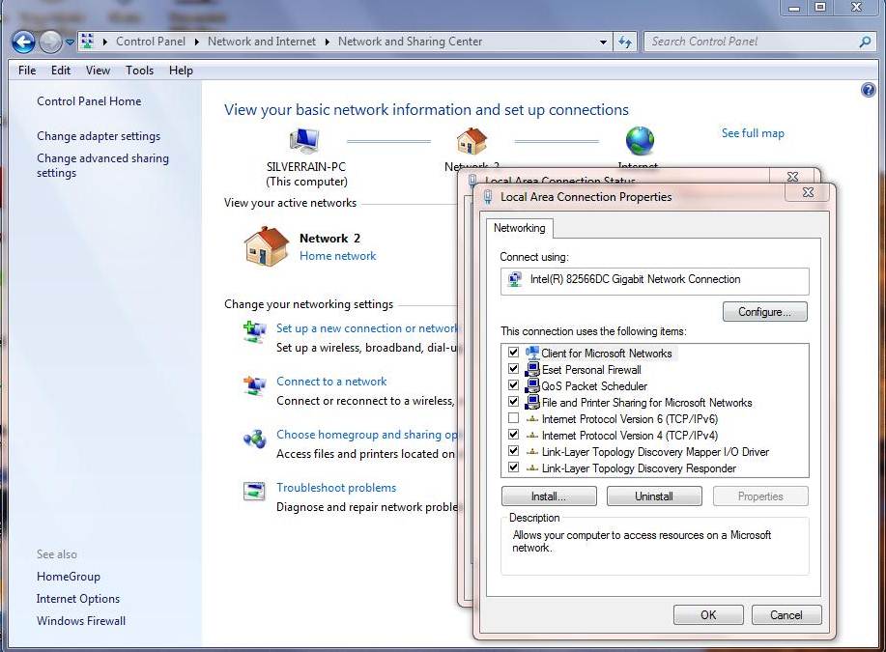This screenshot has height=652, width=886.
Task: Click Set up a new connection icon
Action: pos(254,331)
